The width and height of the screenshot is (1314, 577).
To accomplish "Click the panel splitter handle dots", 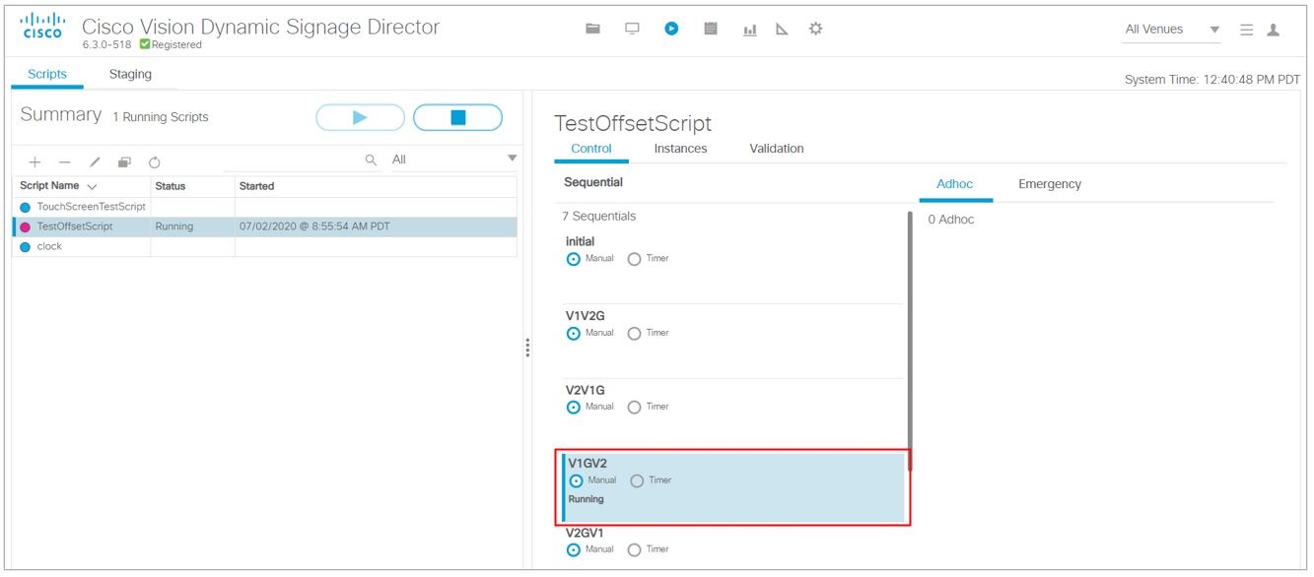I will click(x=527, y=348).
